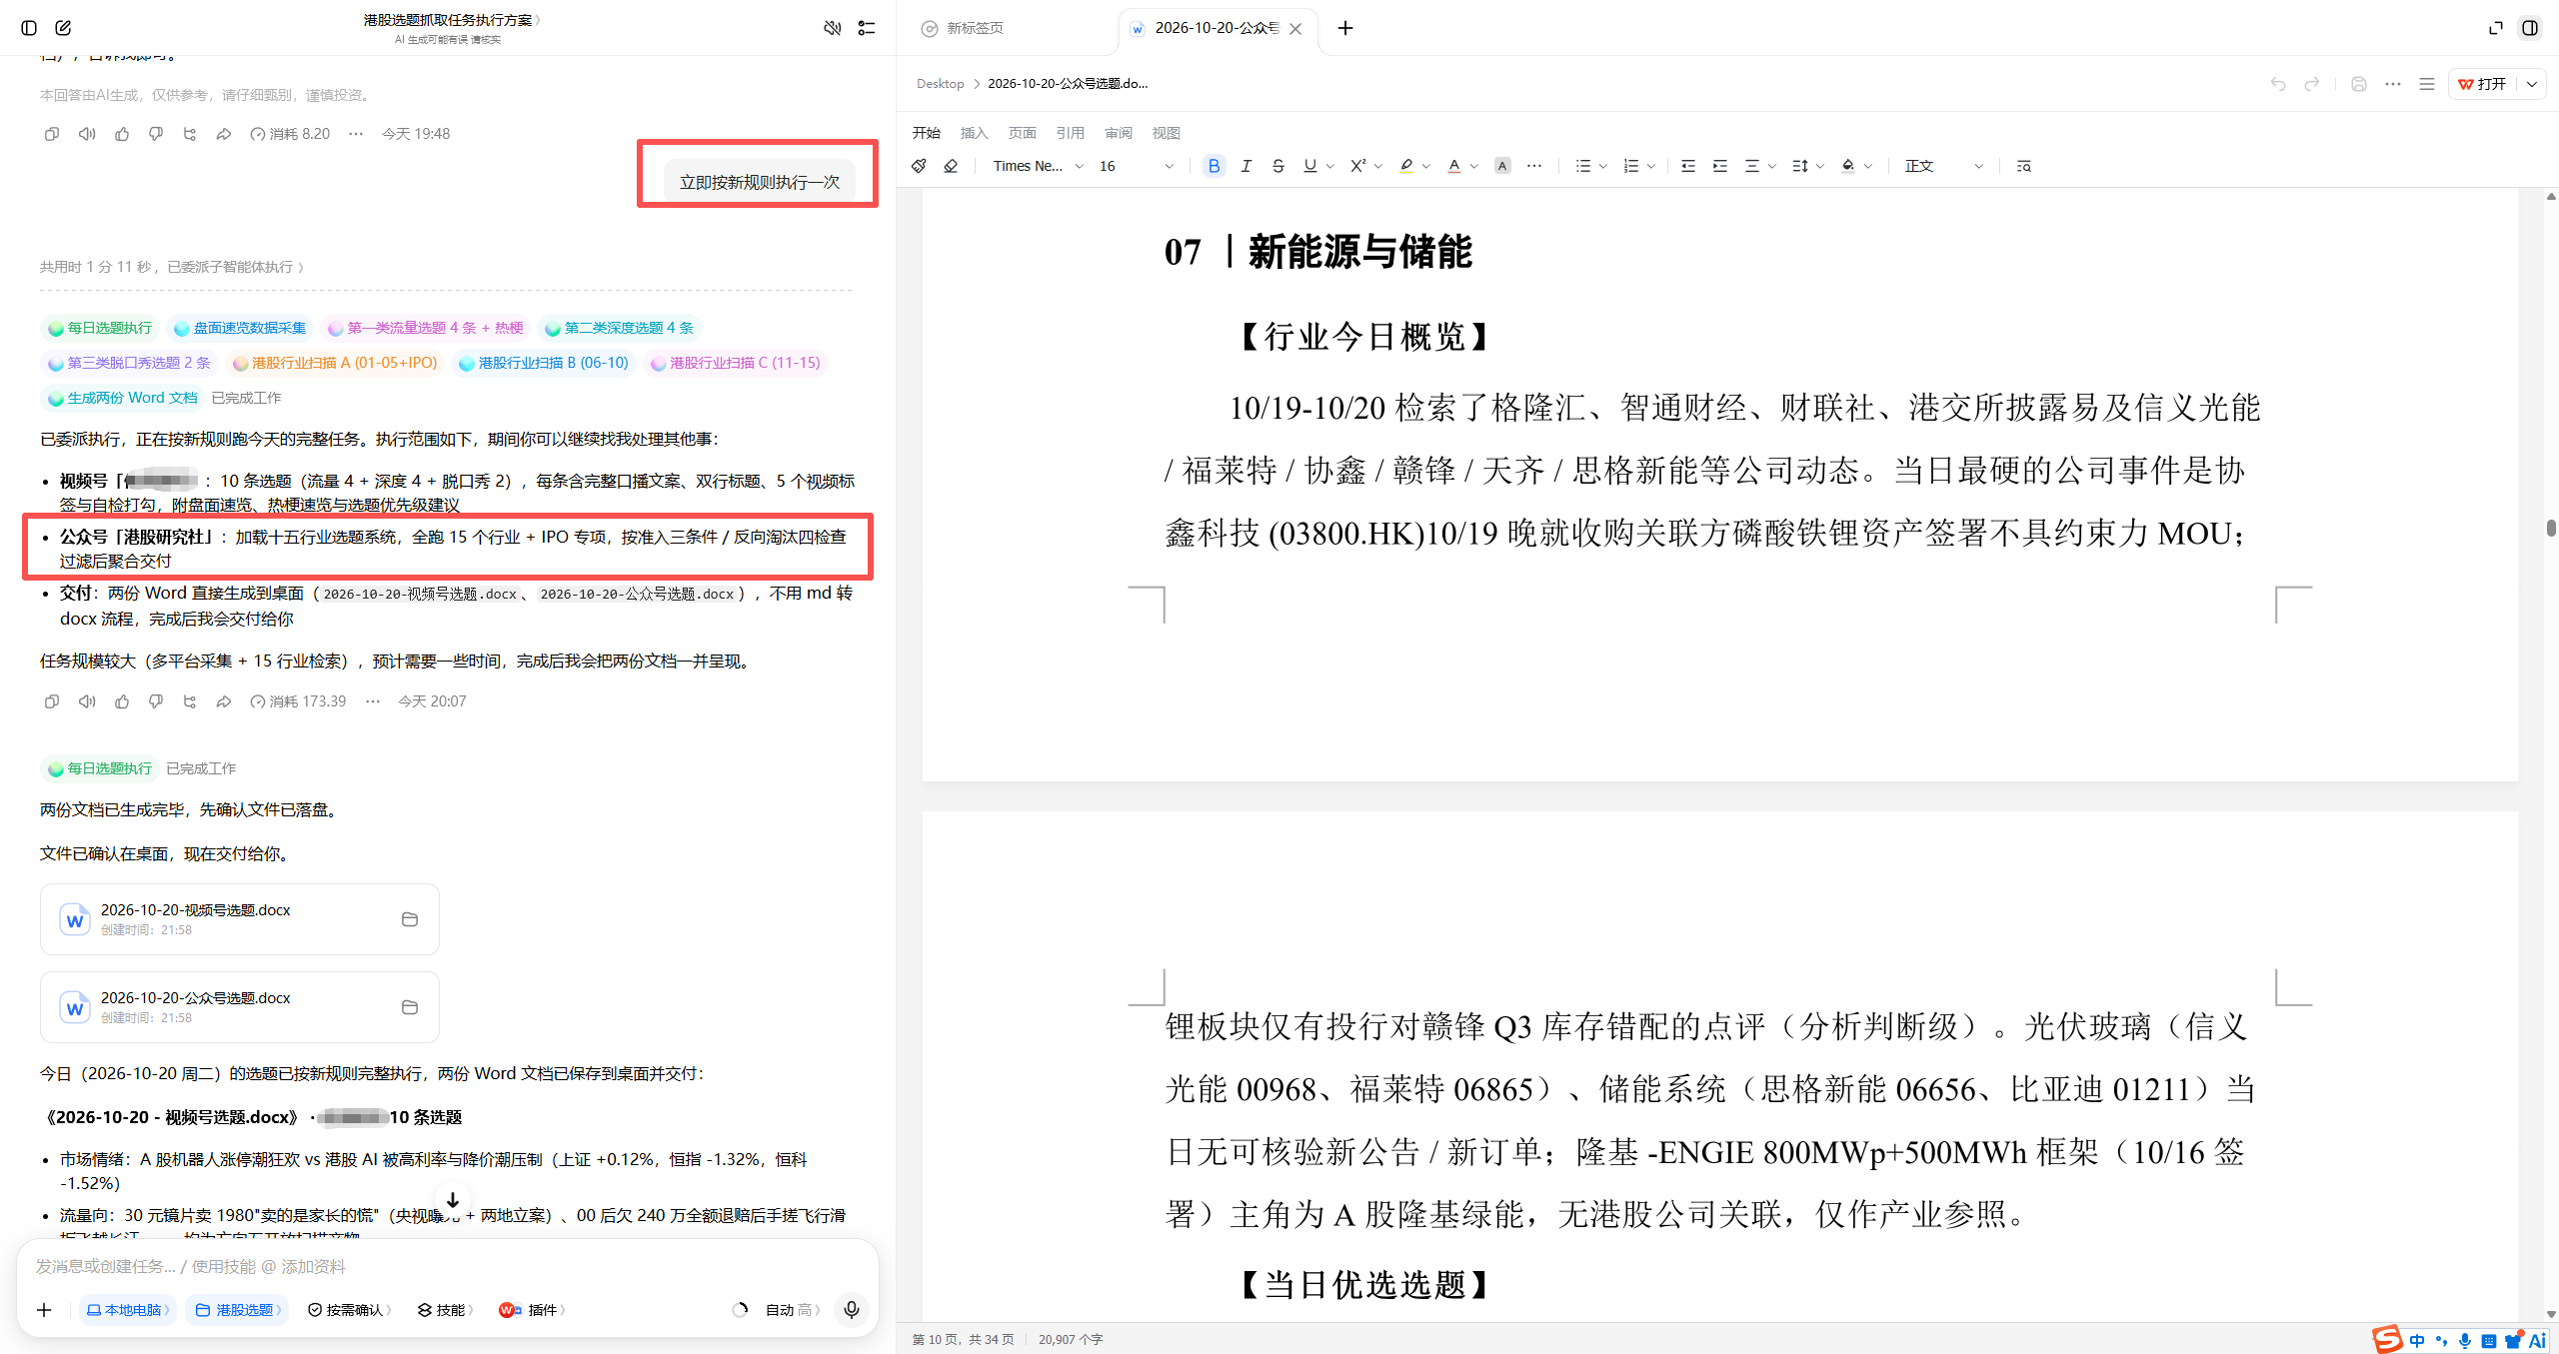This screenshot has width=2559, height=1354.
Task: Switch to the 插入 ribbon tab
Action: pyautogui.click(x=974, y=133)
